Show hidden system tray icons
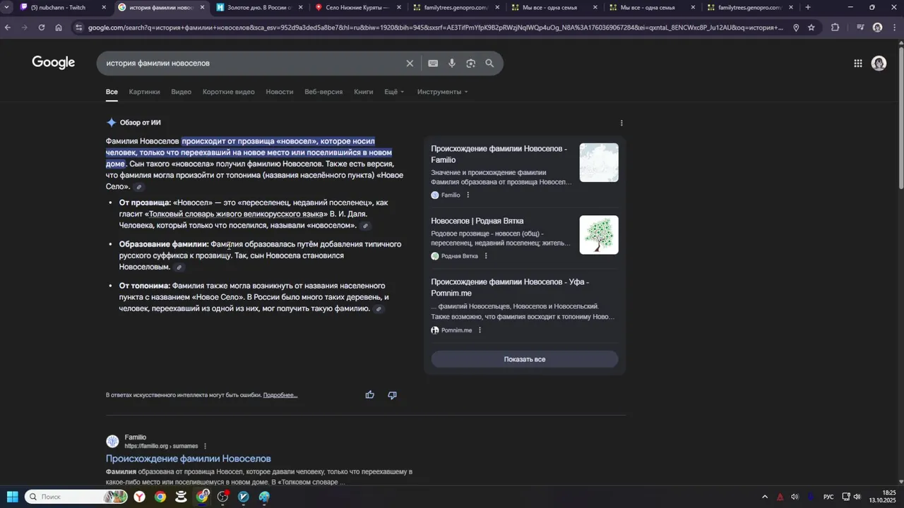This screenshot has height=508, width=904. click(764, 497)
